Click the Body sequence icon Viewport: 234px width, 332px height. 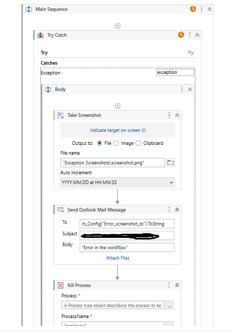click(48, 89)
